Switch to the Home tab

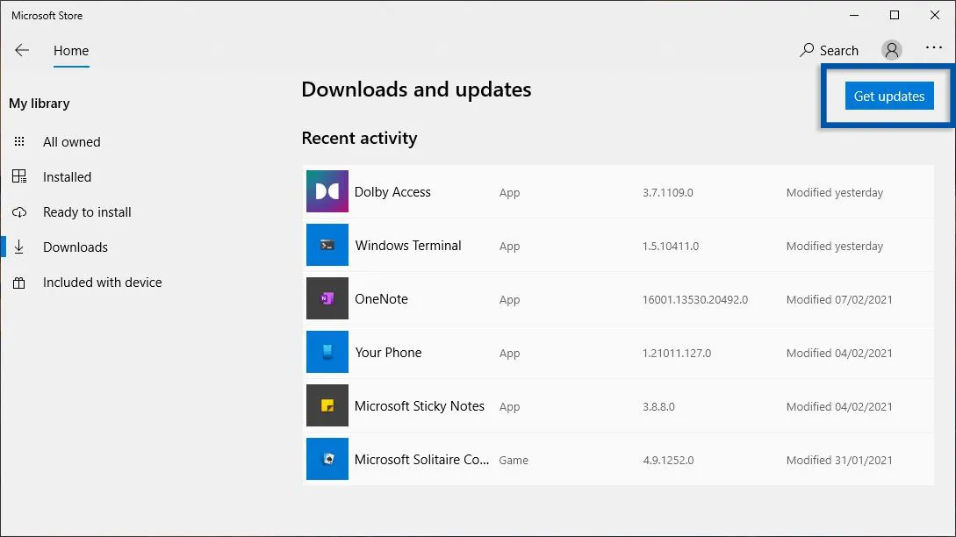[x=70, y=50]
